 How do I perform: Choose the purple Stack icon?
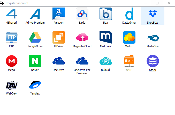[x=153, y=61]
